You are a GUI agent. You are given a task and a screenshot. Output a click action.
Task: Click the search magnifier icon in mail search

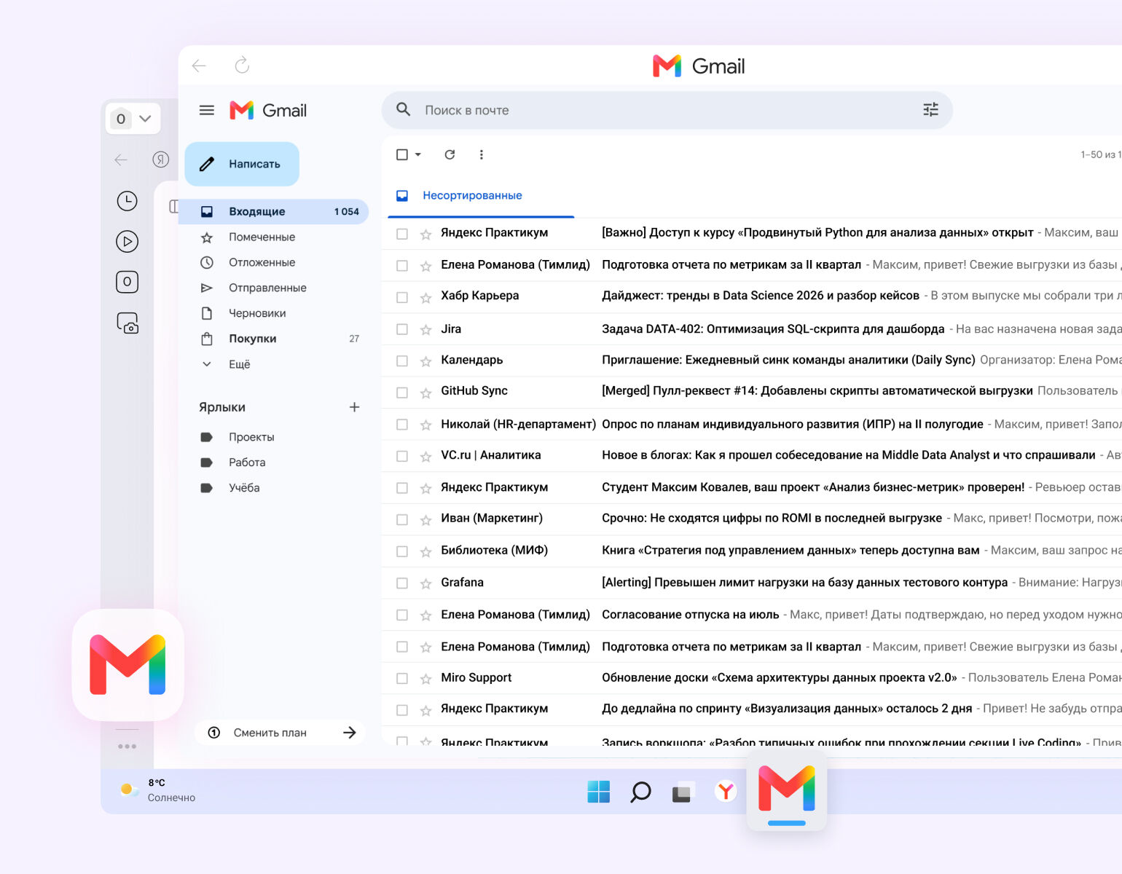point(403,109)
